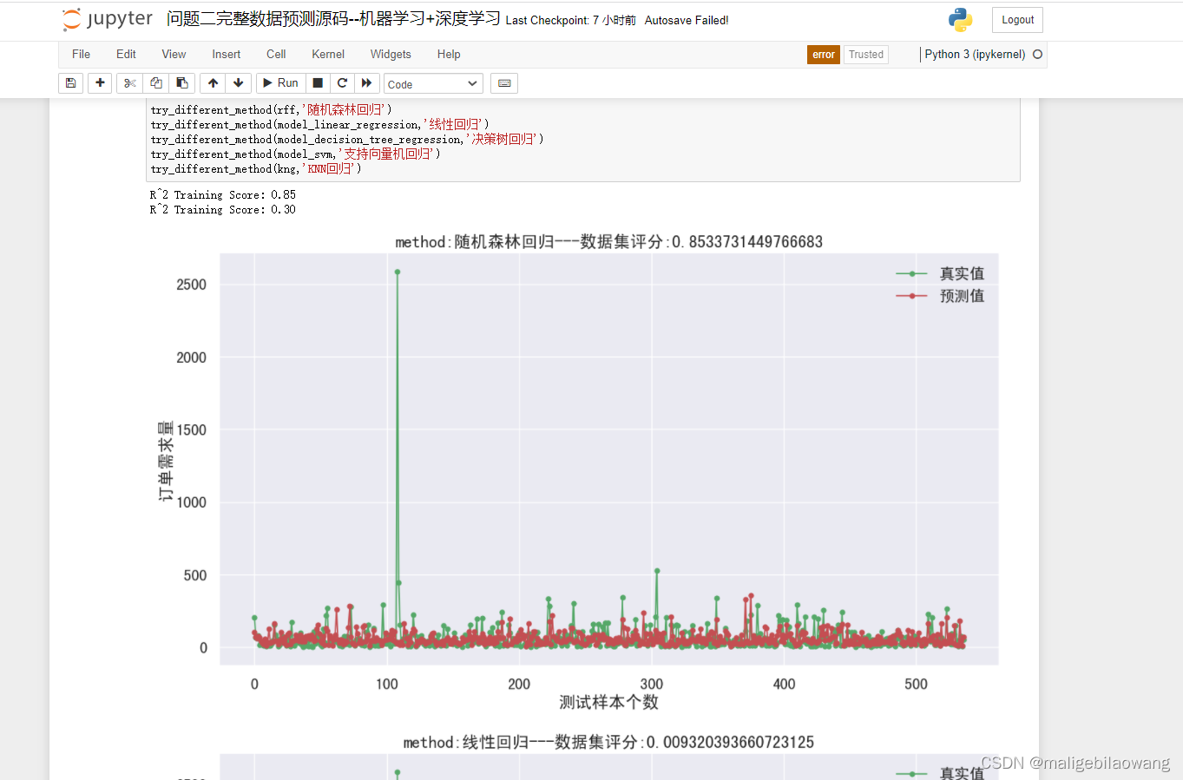Open the Help menu
The image size is (1183, 780).
(449, 54)
